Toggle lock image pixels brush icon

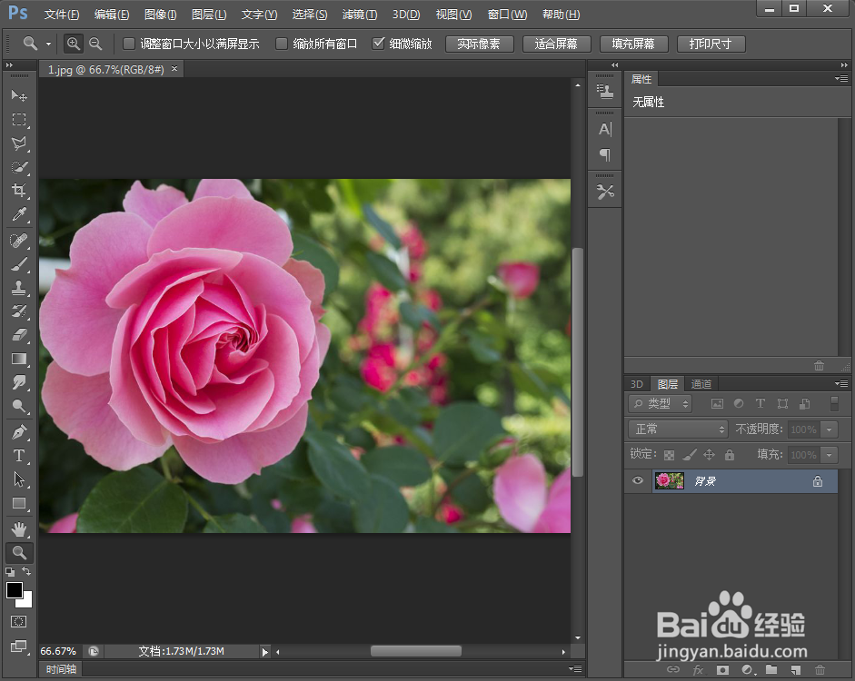pyautogui.click(x=690, y=454)
